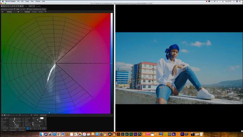This screenshot has width=243, height=137.
Task: Select the Shadows range option
Action: click(9, 12)
